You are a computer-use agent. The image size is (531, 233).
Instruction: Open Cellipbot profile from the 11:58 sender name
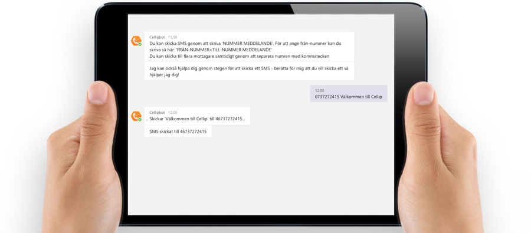pos(157,37)
